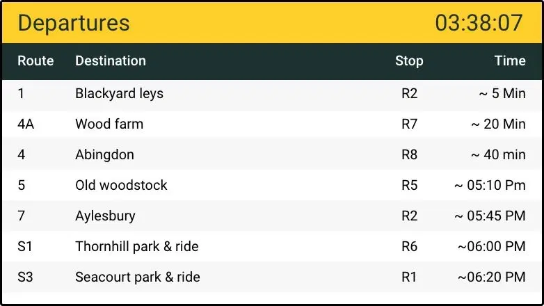Click the Stop column header

click(409, 61)
